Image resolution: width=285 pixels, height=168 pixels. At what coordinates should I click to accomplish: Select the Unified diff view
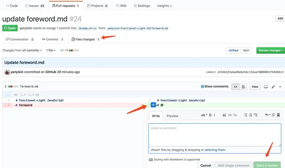pos(233,50)
